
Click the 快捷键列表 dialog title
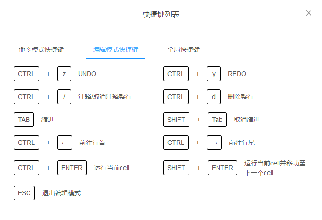tap(161, 15)
